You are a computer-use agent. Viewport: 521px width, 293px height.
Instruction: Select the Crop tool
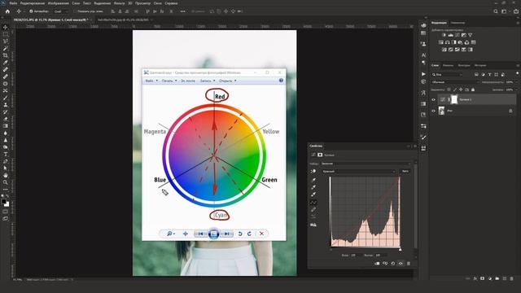[6, 55]
